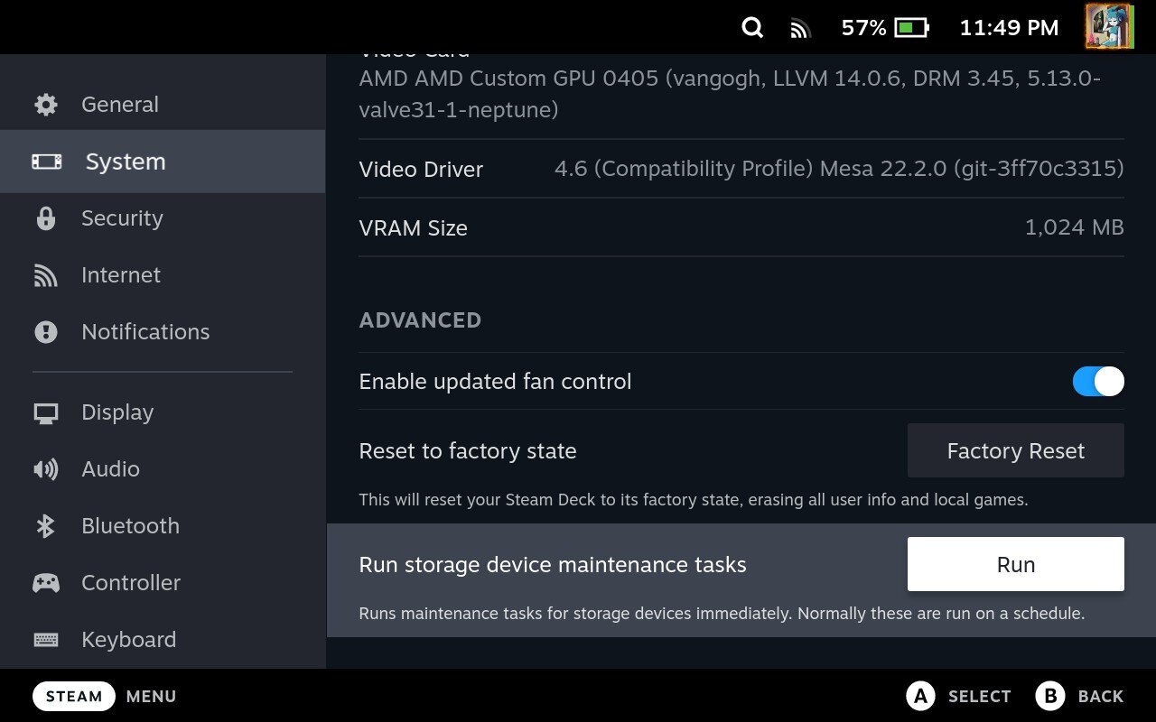Select the Video Driver row
The width and height of the screenshot is (1156, 722).
tap(741, 169)
